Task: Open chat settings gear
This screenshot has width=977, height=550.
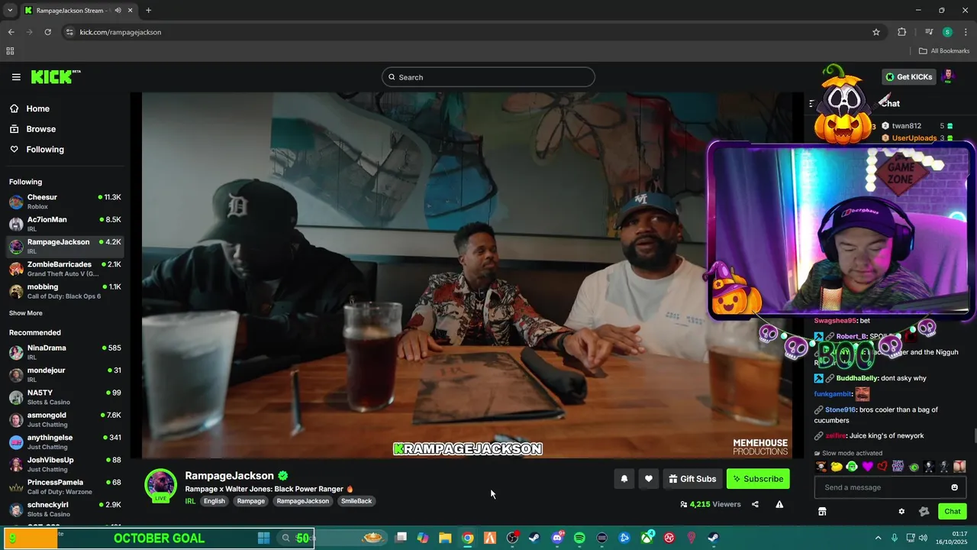Action: click(901, 512)
